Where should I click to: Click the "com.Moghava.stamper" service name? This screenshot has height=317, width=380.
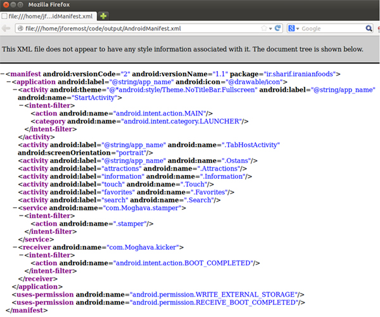point(142,208)
